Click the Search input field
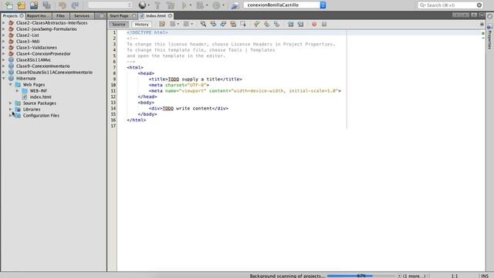Viewport: 494px width, 278px height. [450, 5]
